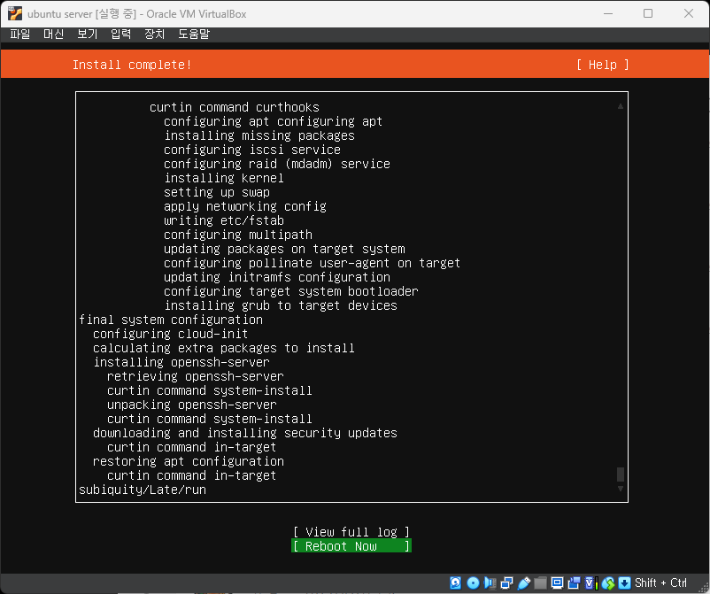
Task: Click 'installing missing packages' log line
Action: pyautogui.click(x=259, y=135)
